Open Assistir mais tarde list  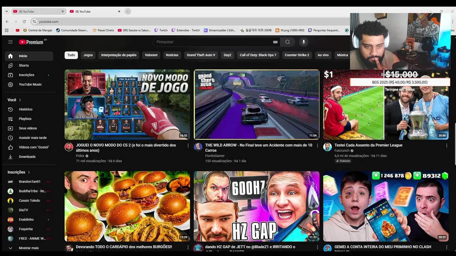tap(29, 138)
